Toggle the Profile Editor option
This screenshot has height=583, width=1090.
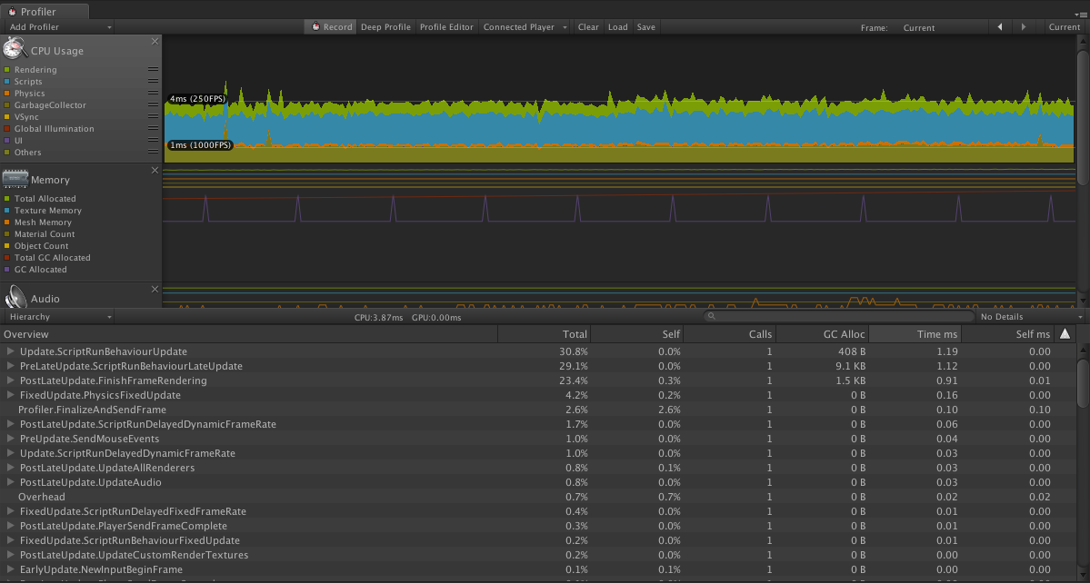pyautogui.click(x=446, y=27)
